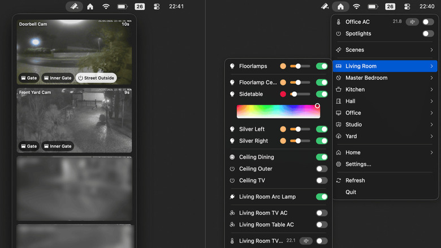Expand the Scenes submenu arrow
The height and width of the screenshot is (248, 441).
click(431, 50)
